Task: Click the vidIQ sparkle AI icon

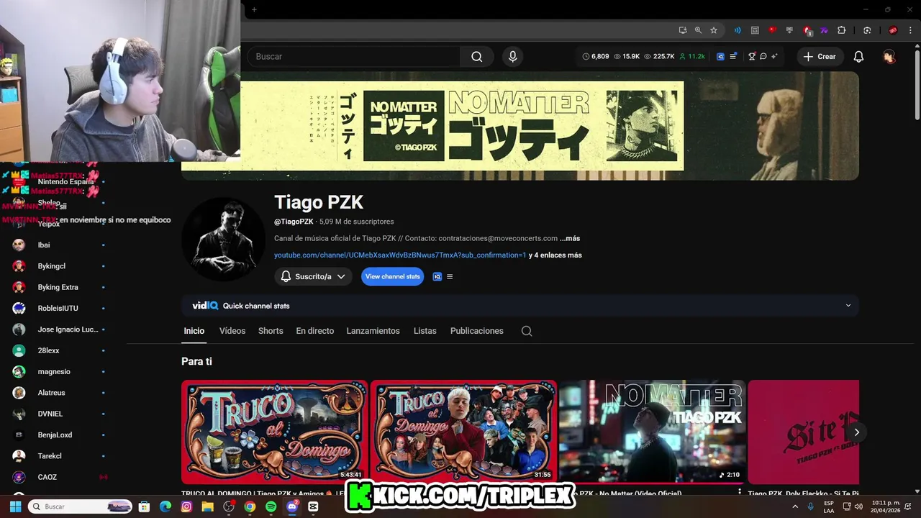Action: pyautogui.click(x=774, y=56)
